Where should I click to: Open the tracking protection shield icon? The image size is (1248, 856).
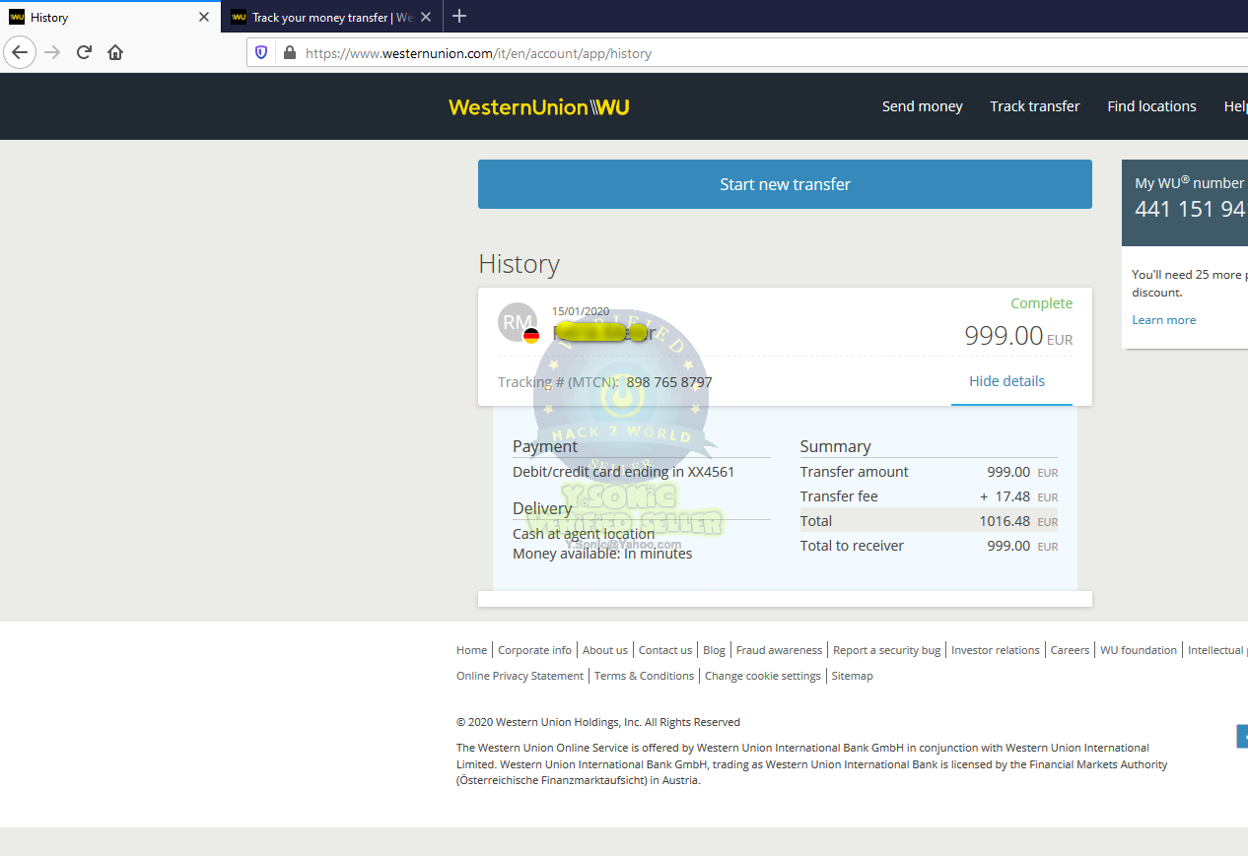261,53
